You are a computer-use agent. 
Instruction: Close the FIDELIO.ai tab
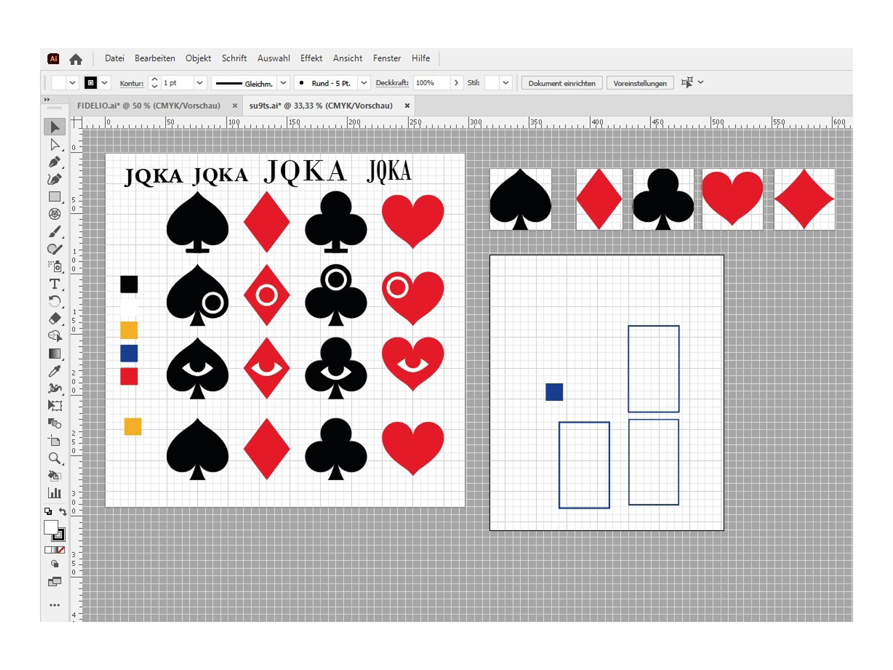[235, 106]
